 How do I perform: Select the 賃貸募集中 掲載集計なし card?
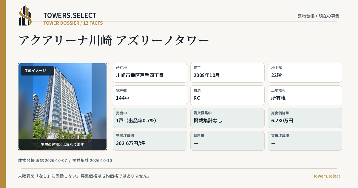(227, 118)
